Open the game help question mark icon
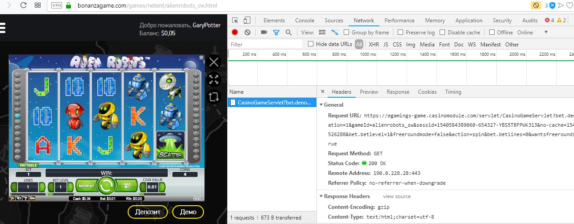The height and width of the screenshot is (224, 574). coord(25,198)
